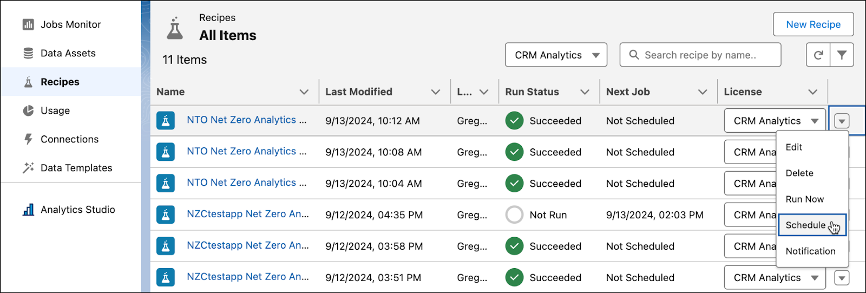Viewport: 866px width, 293px height.
Task: Open row actions arrow for 10:12 AM recipe
Action: coord(842,121)
